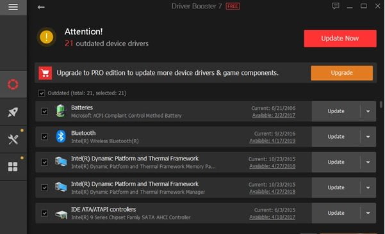
Task: Expand IDE ATA/ATAPI Update dropdown arrow
Action: (x=368, y=213)
